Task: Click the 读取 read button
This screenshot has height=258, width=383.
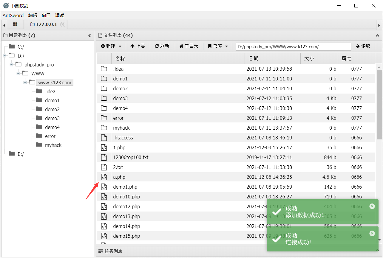Action: pos(363,46)
